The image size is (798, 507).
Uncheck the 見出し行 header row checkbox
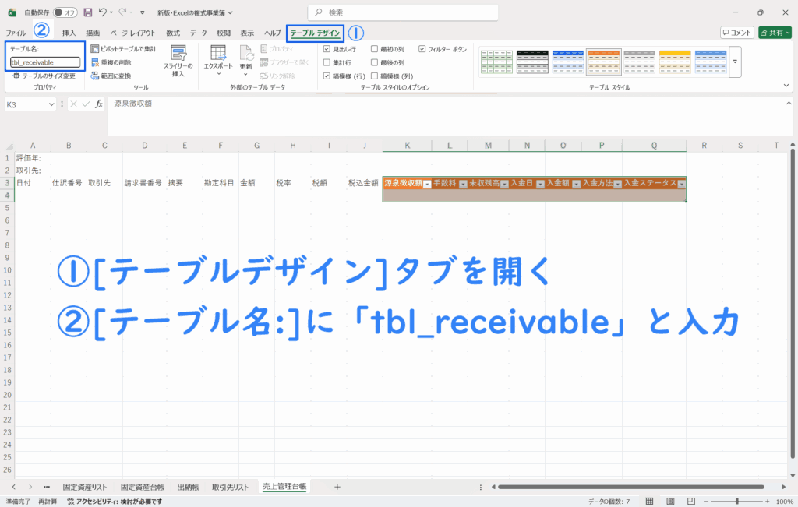coord(327,49)
